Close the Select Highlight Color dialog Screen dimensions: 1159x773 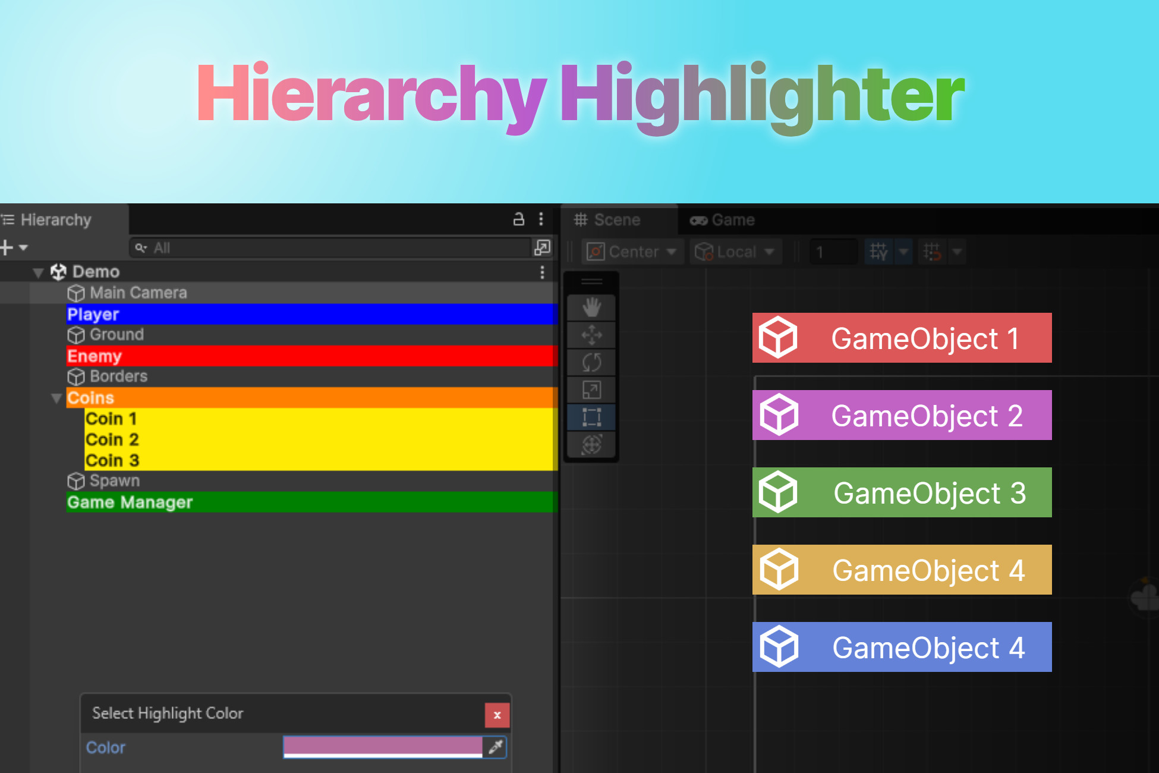tap(497, 715)
